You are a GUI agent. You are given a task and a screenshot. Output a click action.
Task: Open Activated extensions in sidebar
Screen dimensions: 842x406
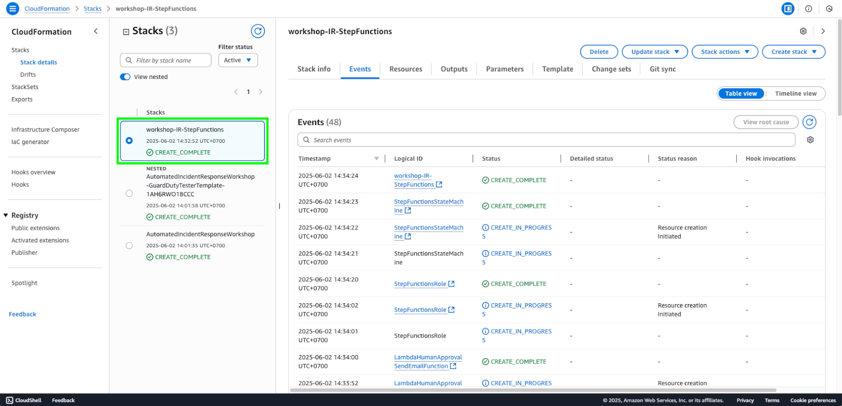pos(40,240)
